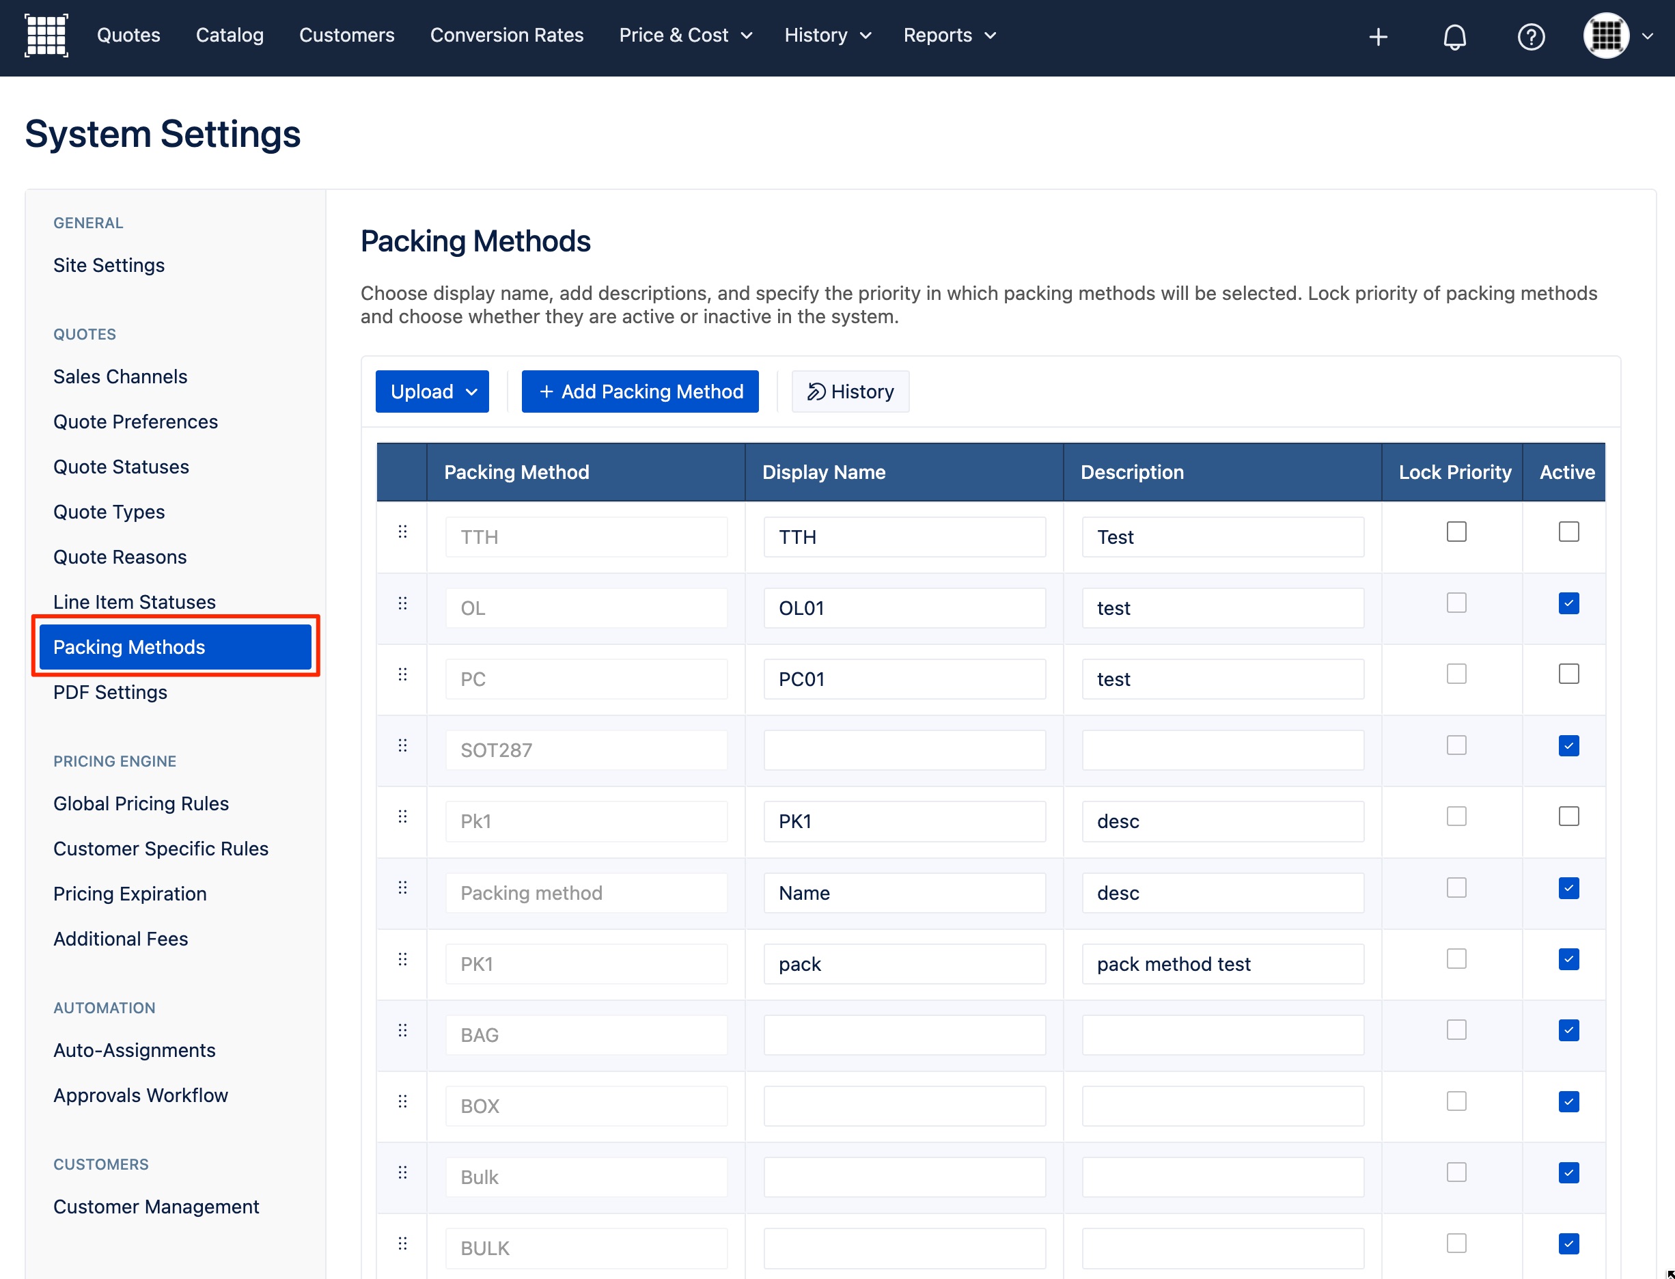Open Global Pricing Rules
The image size is (1675, 1279).
click(141, 803)
